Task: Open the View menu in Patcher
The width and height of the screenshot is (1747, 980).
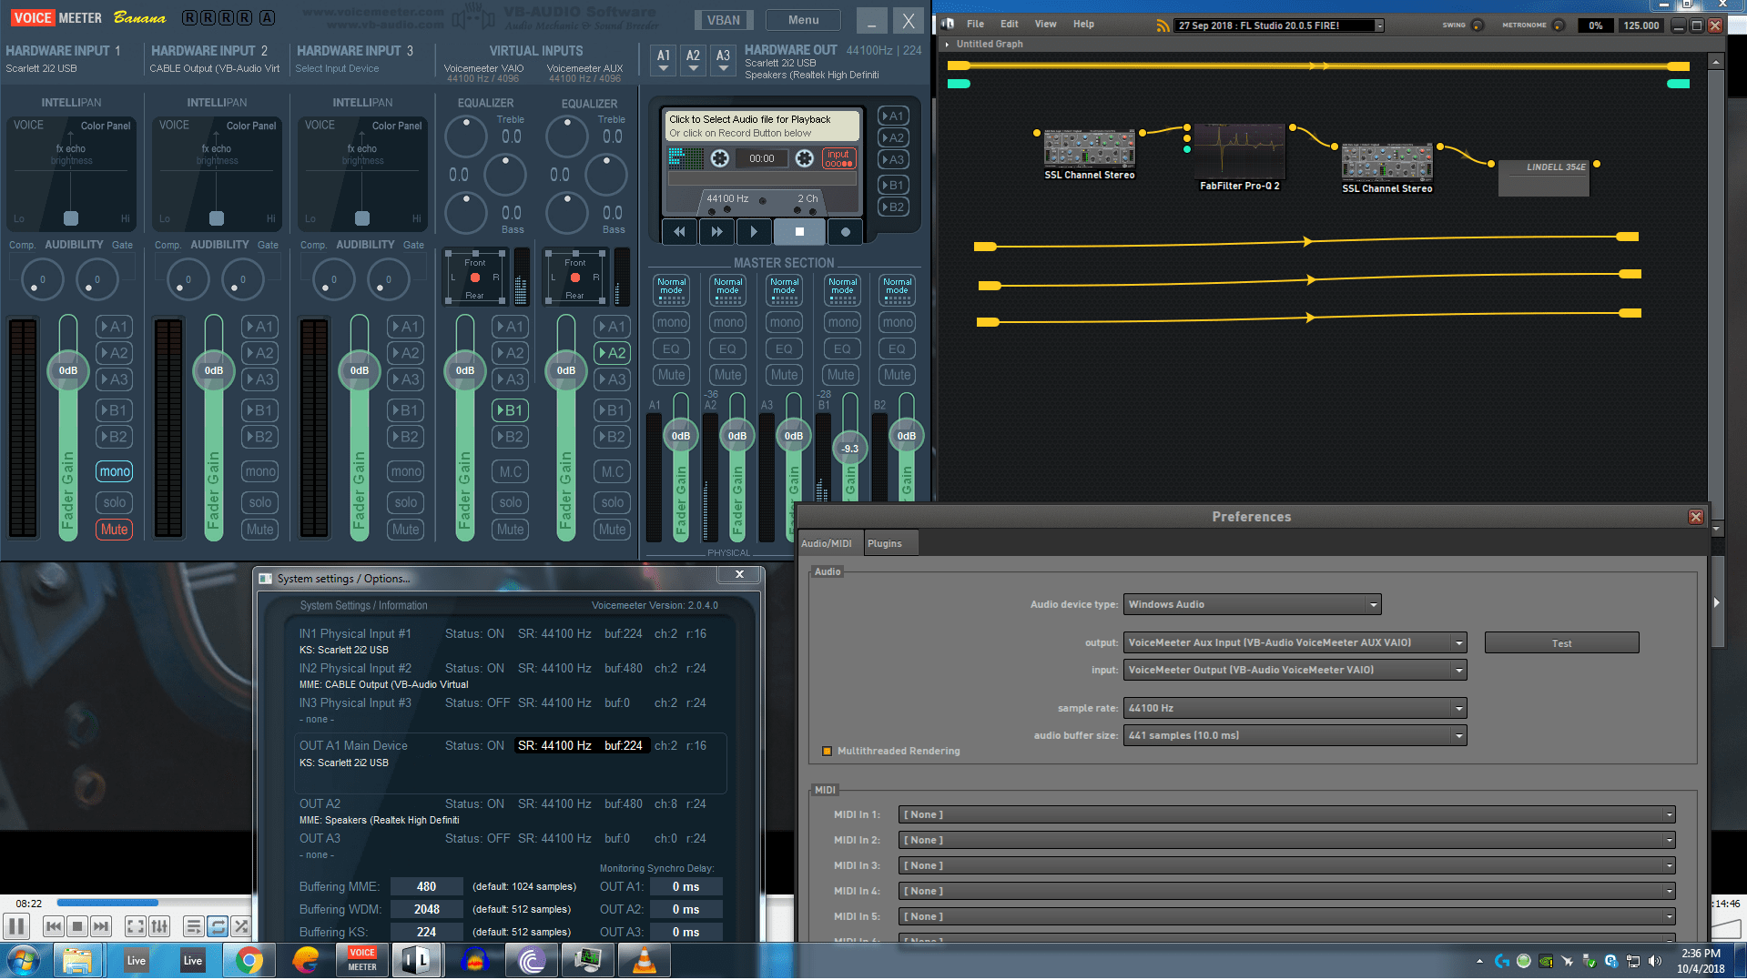Action: pos(1045,25)
